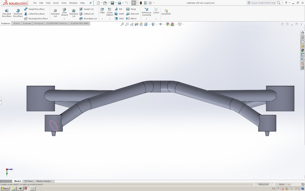Open the Insert menu

pyautogui.click(x=55, y=3)
